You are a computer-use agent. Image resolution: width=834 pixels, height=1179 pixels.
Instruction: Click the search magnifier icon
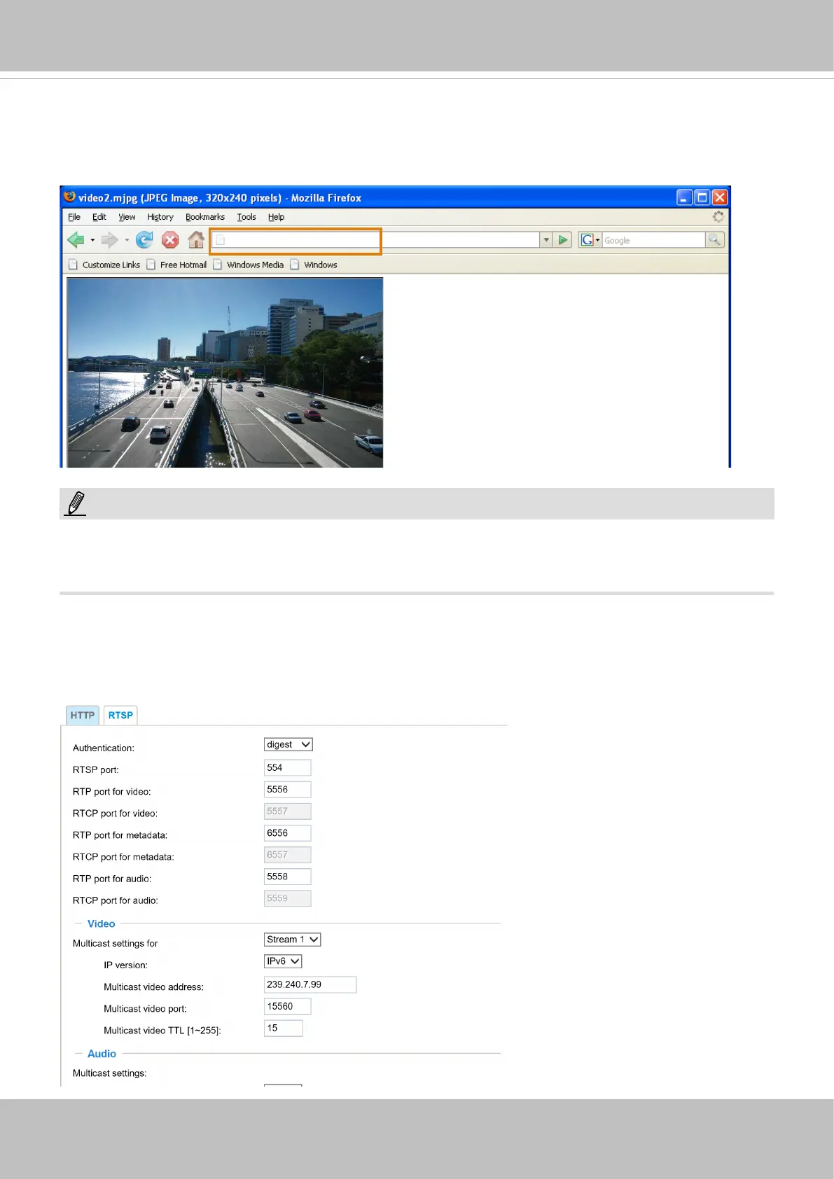coord(714,239)
